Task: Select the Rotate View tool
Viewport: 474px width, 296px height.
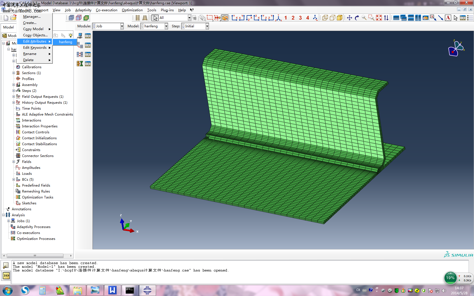Action: click(x=357, y=18)
